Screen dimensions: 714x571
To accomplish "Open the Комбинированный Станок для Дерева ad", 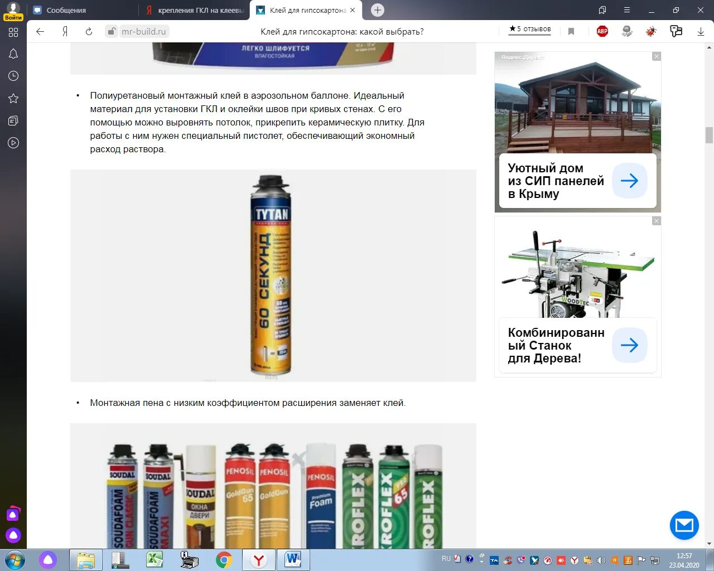I will [x=556, y=345].
